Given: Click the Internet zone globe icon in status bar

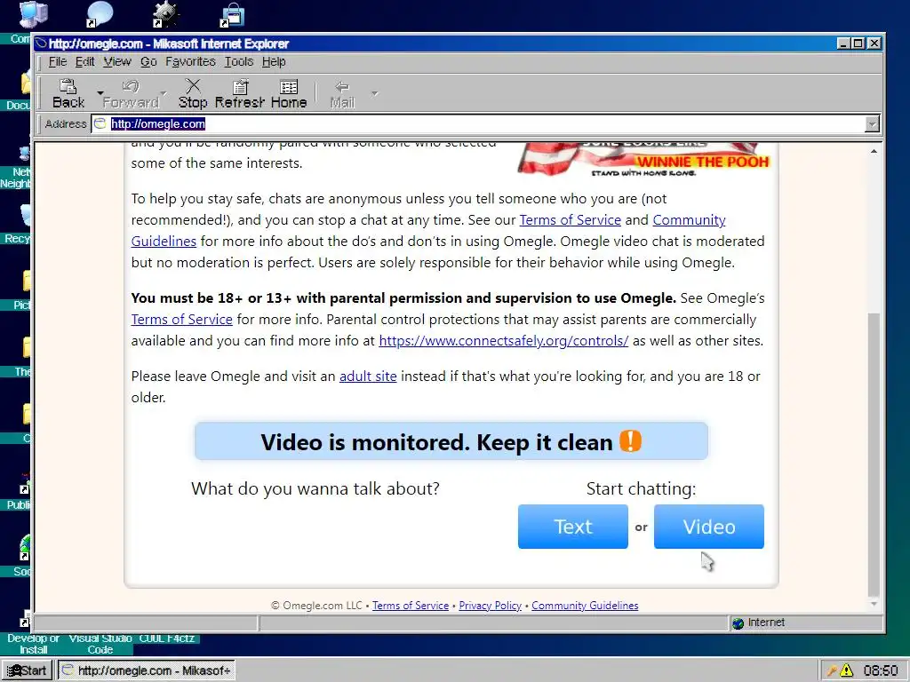Looking at the screenshot, I should click(x=738, y=623).
